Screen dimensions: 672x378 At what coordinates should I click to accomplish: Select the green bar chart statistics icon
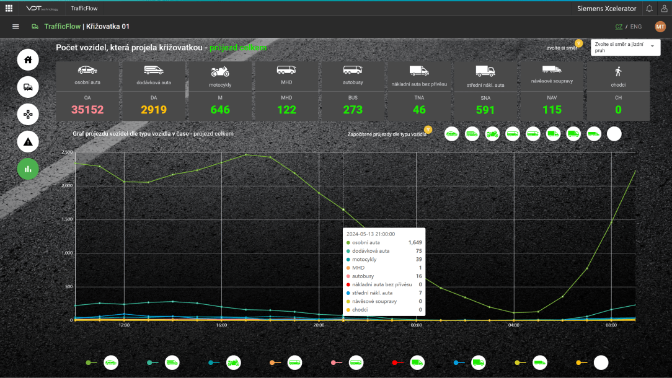pos(27,169)
